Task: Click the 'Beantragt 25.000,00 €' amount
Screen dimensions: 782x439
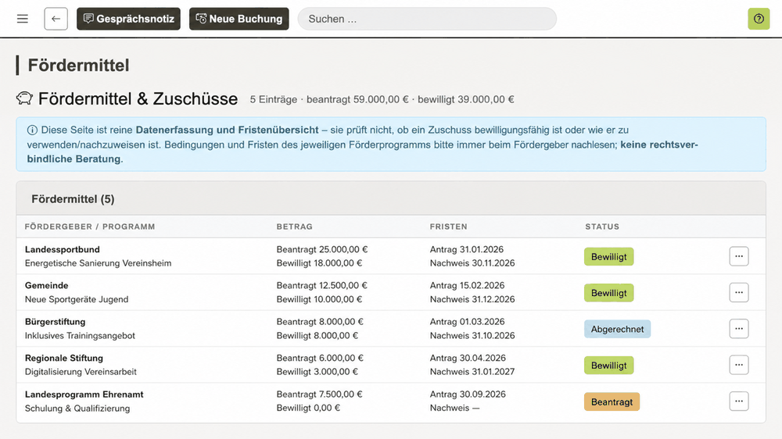Action: click(322, 250)
